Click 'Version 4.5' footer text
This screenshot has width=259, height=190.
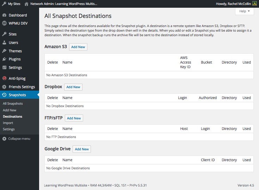246,185
